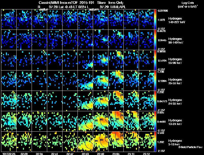The width and height of the screenshot is (204, 155).
Task: Click the "-0.01996" colorbar maximum value
Action: (162, 11)
